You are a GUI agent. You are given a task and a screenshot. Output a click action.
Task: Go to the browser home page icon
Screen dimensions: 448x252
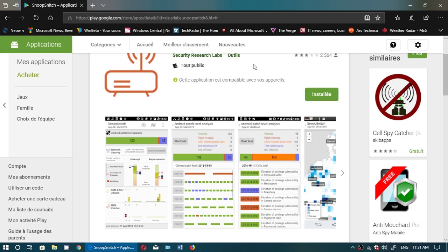pos(50,18)
